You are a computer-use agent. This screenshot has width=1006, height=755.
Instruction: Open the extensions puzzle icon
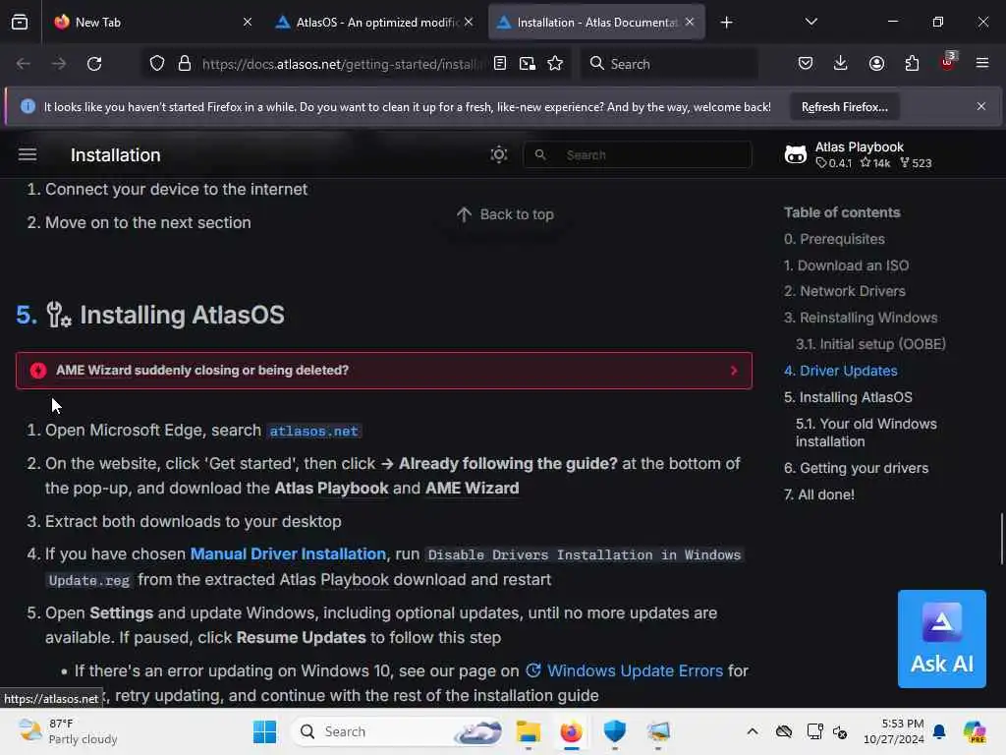(x=912, y=64)
